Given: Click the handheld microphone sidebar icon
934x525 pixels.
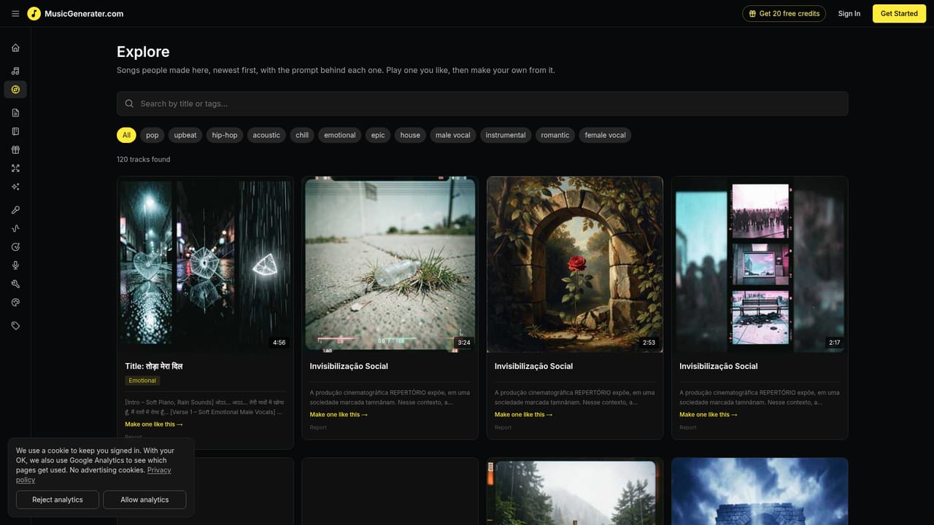Looking at the screenshot, I should 15,210.
